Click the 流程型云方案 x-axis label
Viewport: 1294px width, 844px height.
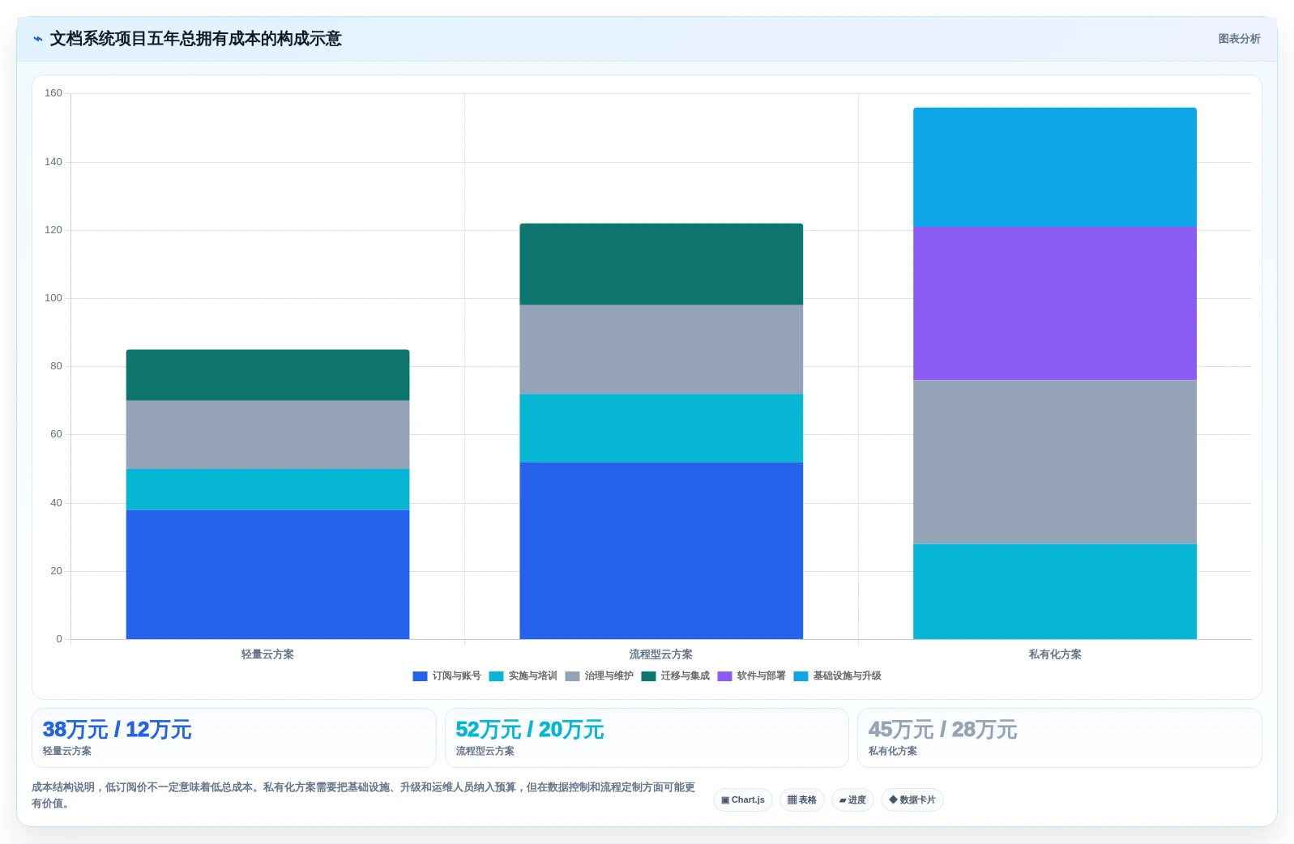pyautogui.click(x=661, y=654)
